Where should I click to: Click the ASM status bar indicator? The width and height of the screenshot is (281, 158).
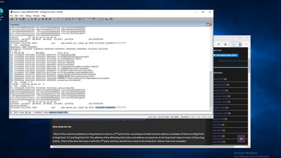(x=193, y=117)
